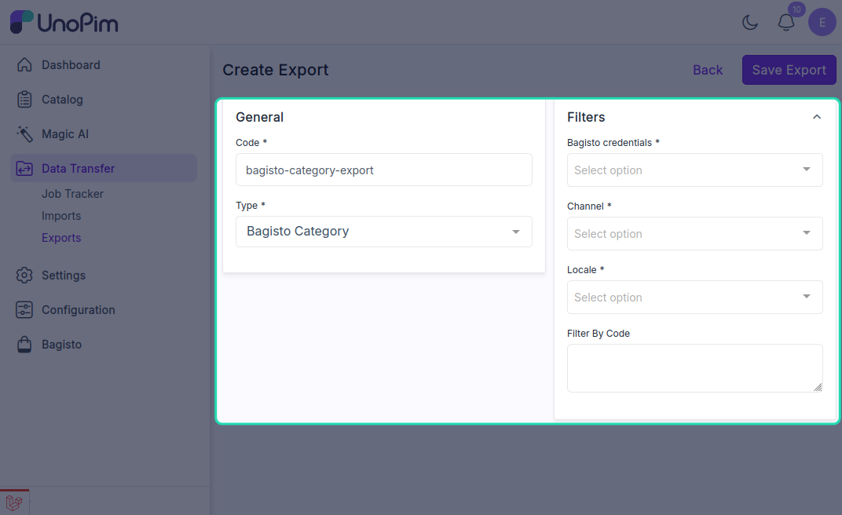
Task: Click the Magic AI wand icon
Action: point(24,134)
